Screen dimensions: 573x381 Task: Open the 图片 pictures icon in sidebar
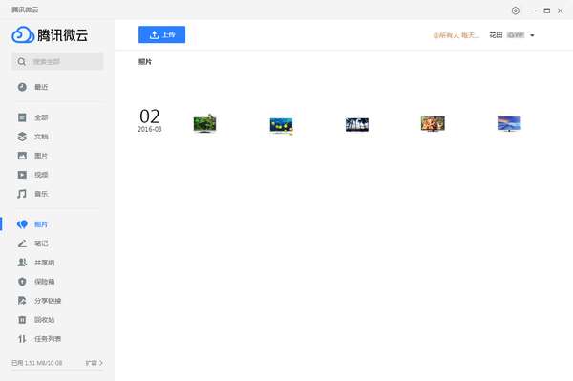tap(22, 156)
